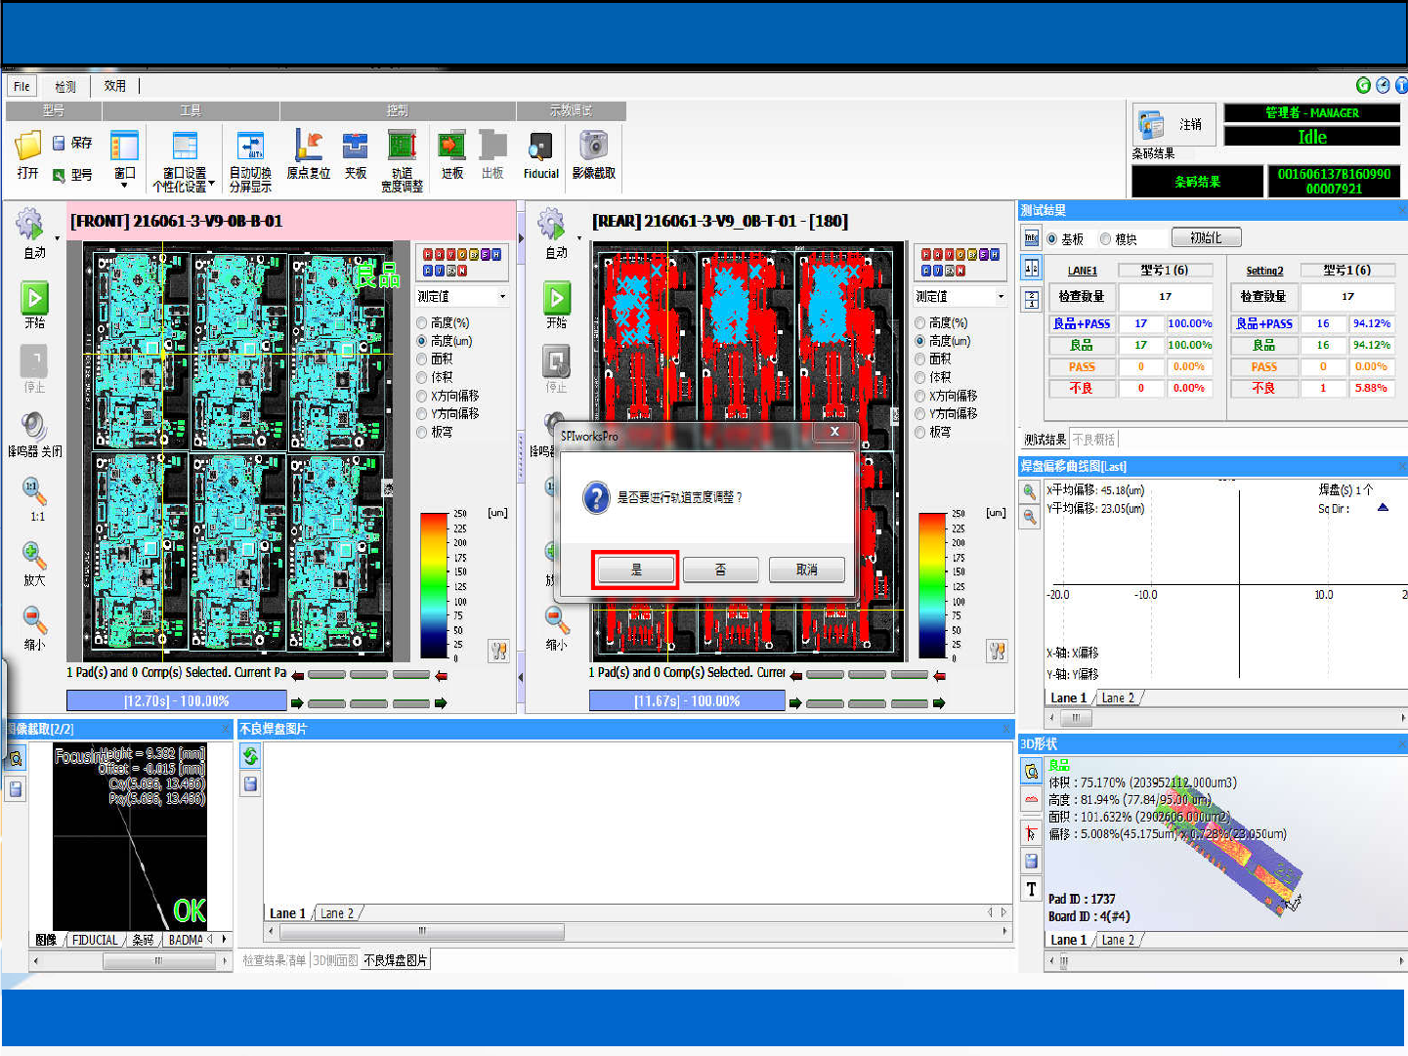Viewport: 1408px width, 1056px height.
Task: Switch to the 不良概括 tab
Action: pyautogui.click(x=1093, y=440)
